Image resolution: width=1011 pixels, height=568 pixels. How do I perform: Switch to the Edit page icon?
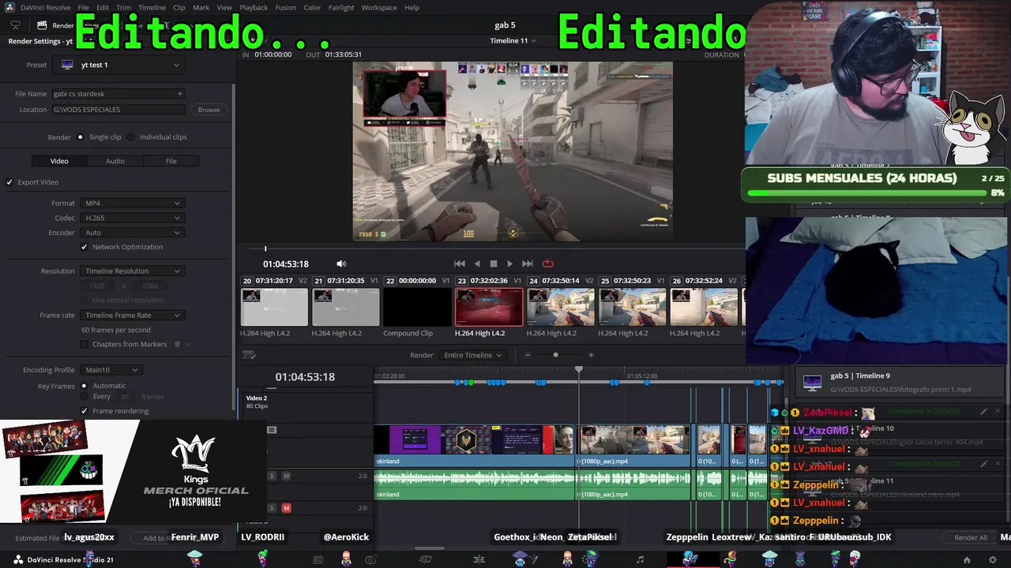coord(479,560)
